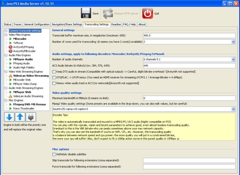Image resolution: width=240 pixels, height=175 pixels.
Task: Open the About tab
Action: click(x=142, y=24)
